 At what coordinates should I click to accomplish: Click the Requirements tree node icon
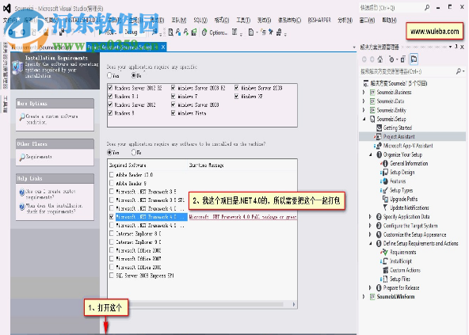(384, 252)
